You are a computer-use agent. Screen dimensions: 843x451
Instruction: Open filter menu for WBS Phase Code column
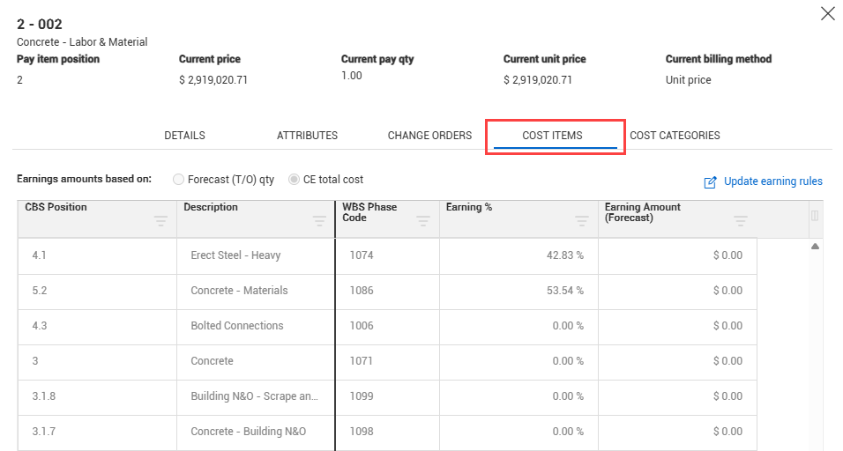click(x=423, y=221)
